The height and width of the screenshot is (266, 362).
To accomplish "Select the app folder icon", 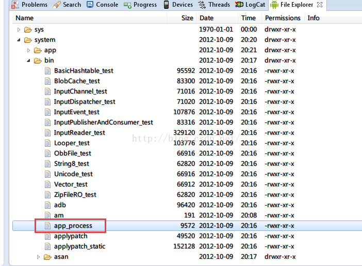I will click(x=38, y=50).
